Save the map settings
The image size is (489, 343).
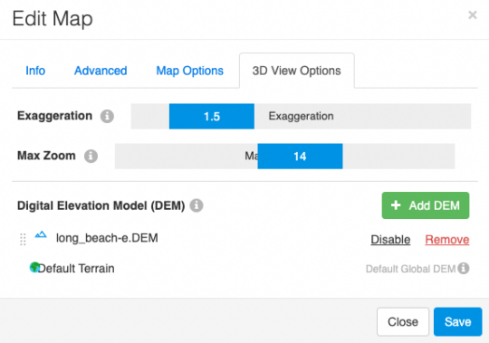(458, 322)
